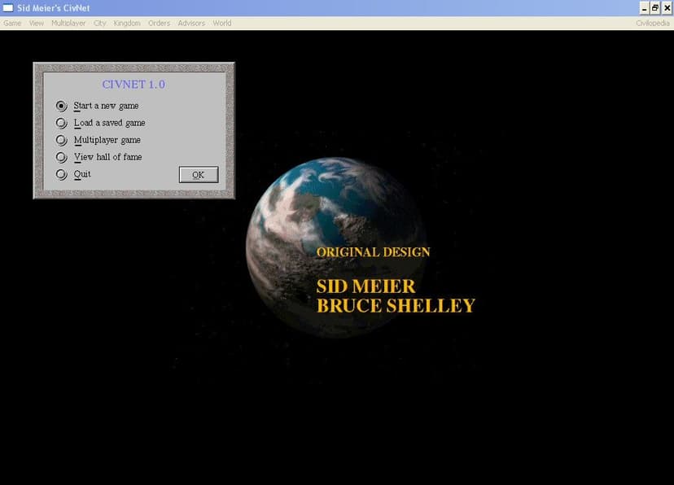Click the 'Start a new game' label text
674x485 pixels.
(x=106, y=106)
